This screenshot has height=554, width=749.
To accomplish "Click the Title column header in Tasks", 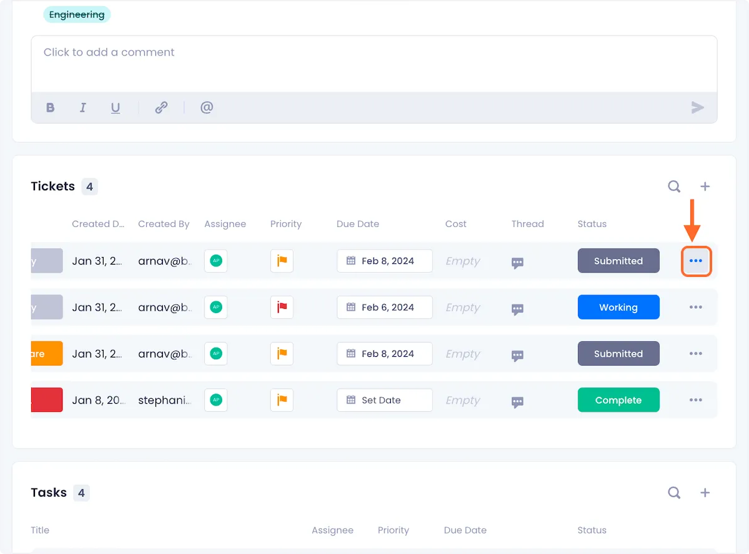I will [x=40, y=530].
